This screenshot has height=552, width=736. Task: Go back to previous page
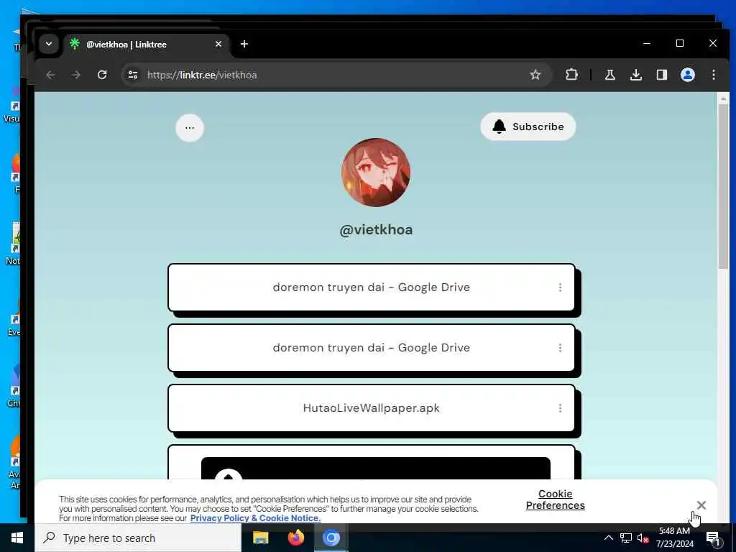coord(51,75)
